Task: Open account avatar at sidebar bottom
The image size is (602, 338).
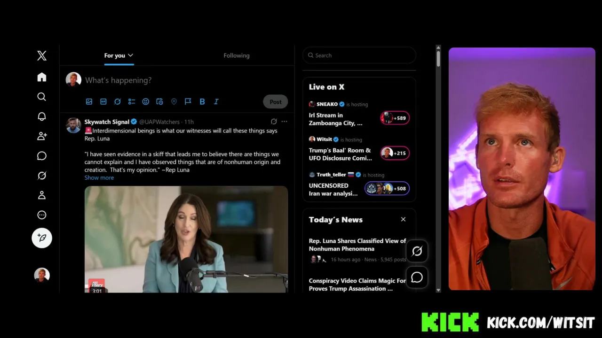Action: (42, 275)
